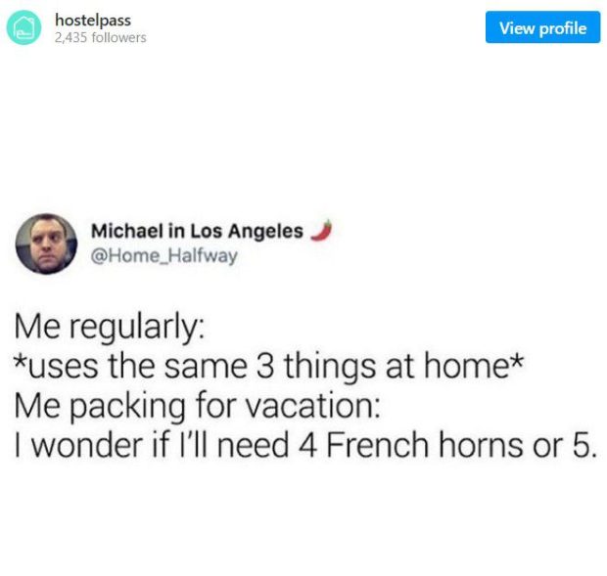Screen dimensions: 607x576
Task: Click the word 'wonder' in the last line
Action: [x=87, y=446]
